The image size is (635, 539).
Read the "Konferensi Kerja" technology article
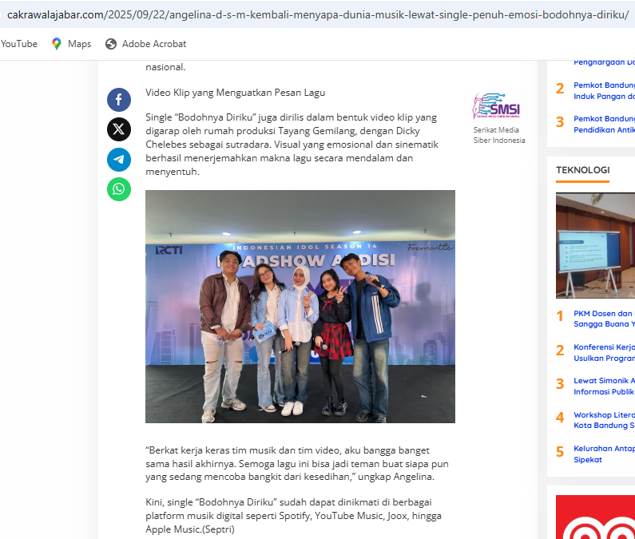[x=604, y=353]
